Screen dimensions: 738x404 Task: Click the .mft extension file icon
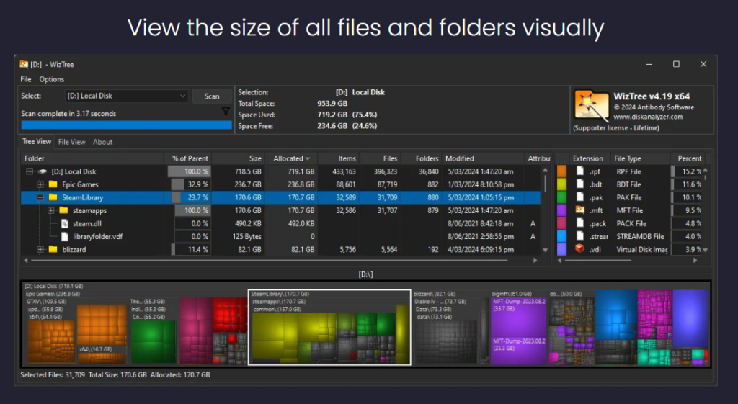(x=580, y=210)
